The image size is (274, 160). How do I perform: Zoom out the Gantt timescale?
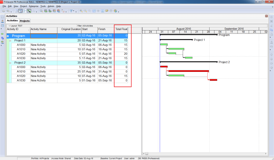[x=85, y=11]
